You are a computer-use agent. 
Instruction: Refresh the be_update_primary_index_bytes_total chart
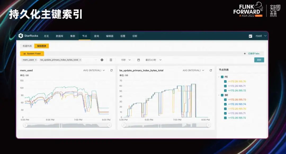(211, 70)
